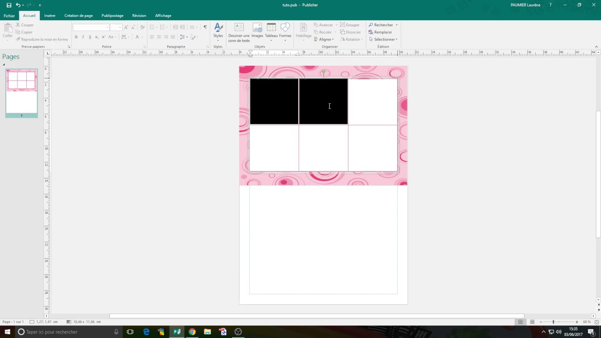Viewport: 601px width, 338px height.
Task: Collapse the Pages panel arrow
Action: [4, 64]
